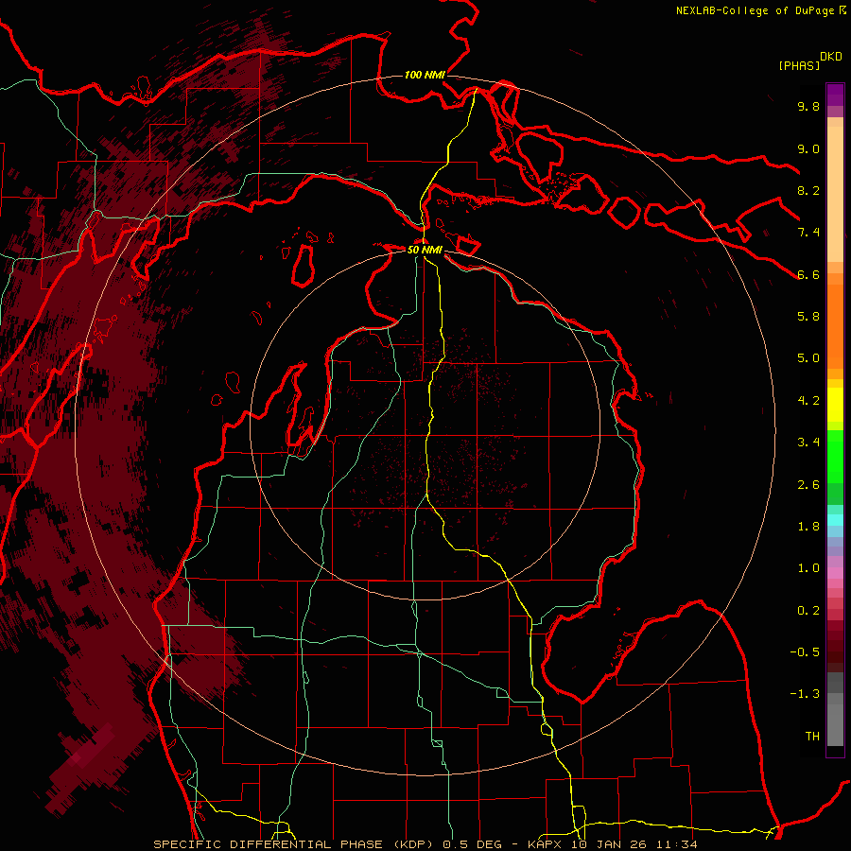The width and height of the screenshot is (851, 851).
Task: Click the 2.6 legend scale value
Action: (x=808, y=485)
